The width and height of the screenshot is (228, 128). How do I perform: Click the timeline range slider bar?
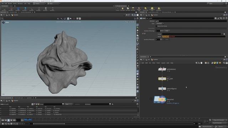coord(49,124)
